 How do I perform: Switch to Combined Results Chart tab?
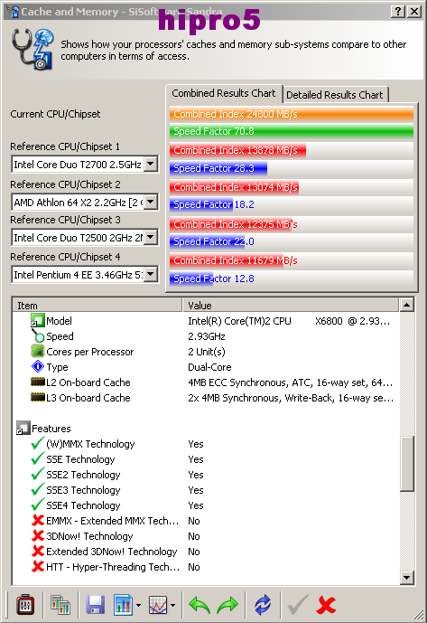click(223, 93)
